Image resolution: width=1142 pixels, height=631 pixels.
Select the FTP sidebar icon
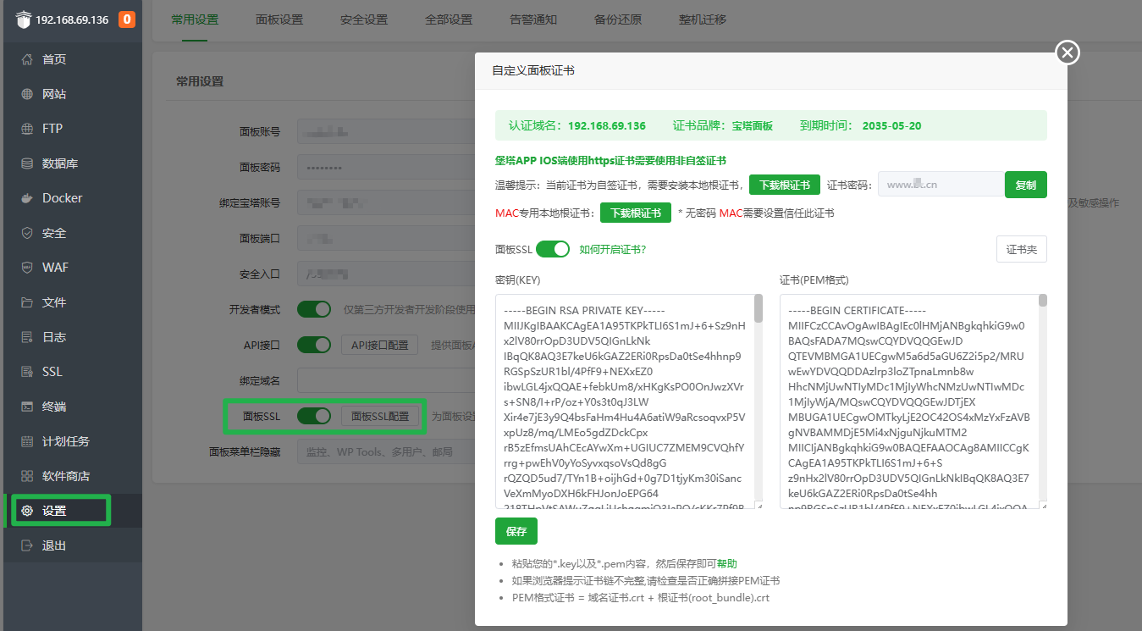pos(27,129)
